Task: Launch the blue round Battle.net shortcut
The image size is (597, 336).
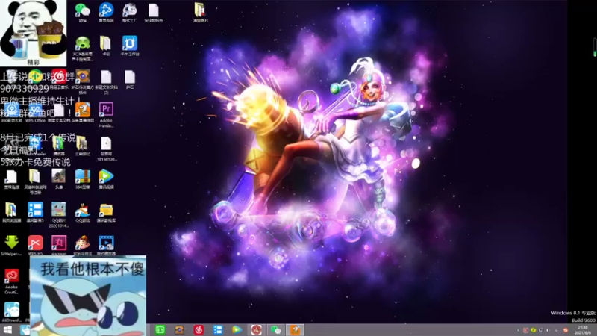Action: point(106,13)
